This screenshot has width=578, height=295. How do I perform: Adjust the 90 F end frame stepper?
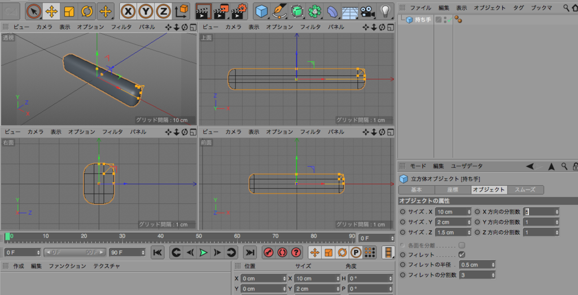[143, 253]
